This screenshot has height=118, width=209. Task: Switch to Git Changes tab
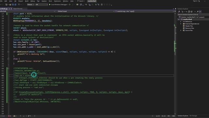pyautogui.click(x=193, y=116)
